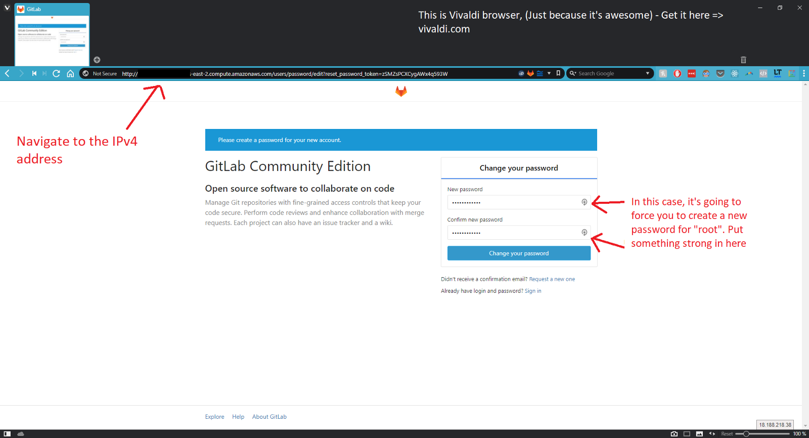Open a new tab with the plus icon
Viewport: 809px width, 438px height.
coord(97,60)
